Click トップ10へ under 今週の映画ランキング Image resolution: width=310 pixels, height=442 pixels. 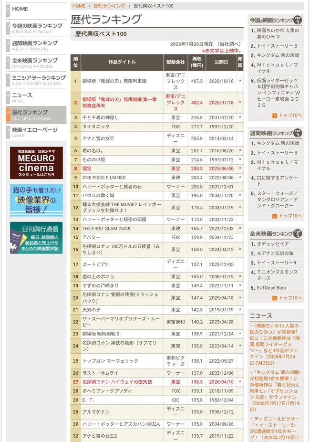[290, 116]
